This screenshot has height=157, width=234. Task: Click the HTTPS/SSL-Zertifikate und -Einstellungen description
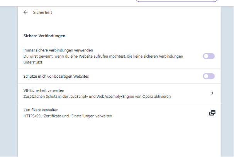tap(68, 116)
